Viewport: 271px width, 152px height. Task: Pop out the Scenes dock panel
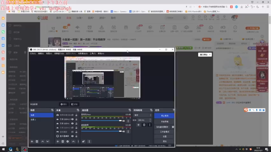point(52,110)
